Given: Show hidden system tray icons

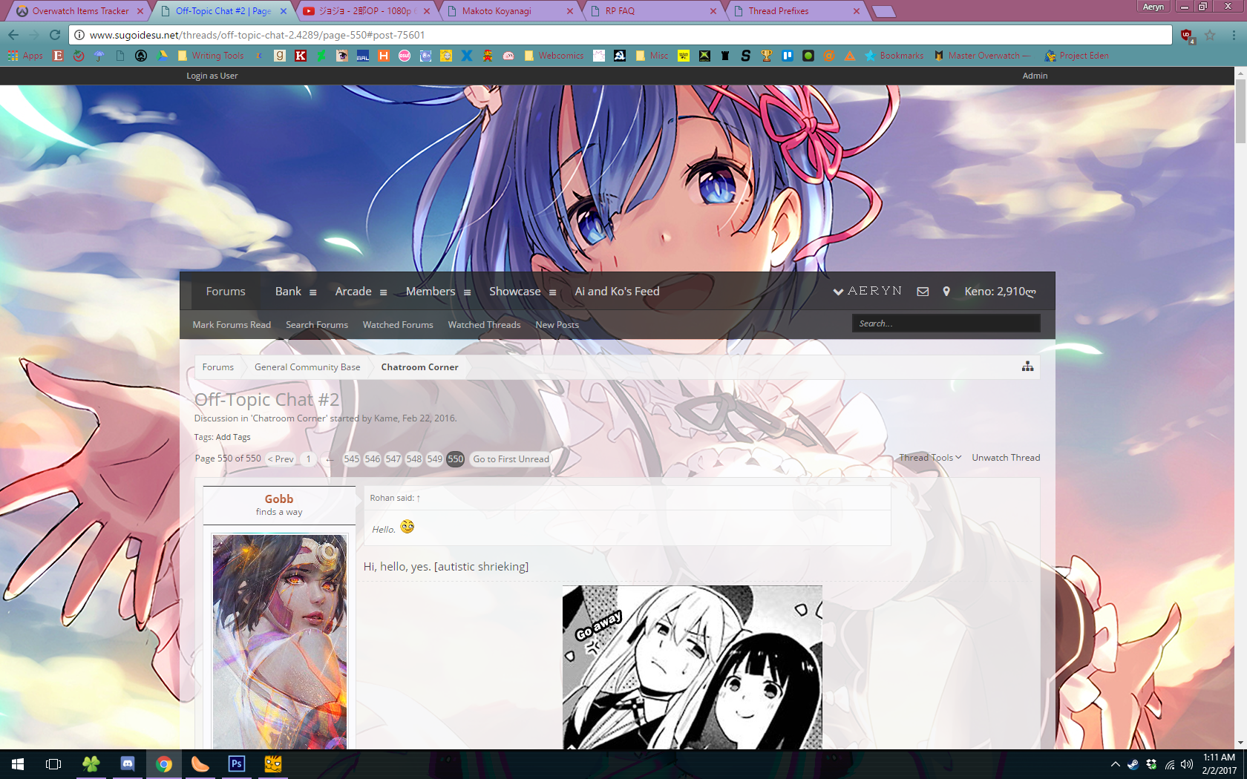Looking at the screenshot, I should [1115, 764].
